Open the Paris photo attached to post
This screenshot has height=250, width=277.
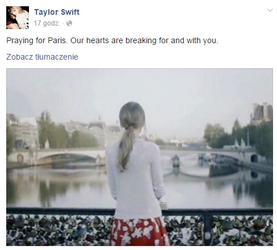coord(140,157)
